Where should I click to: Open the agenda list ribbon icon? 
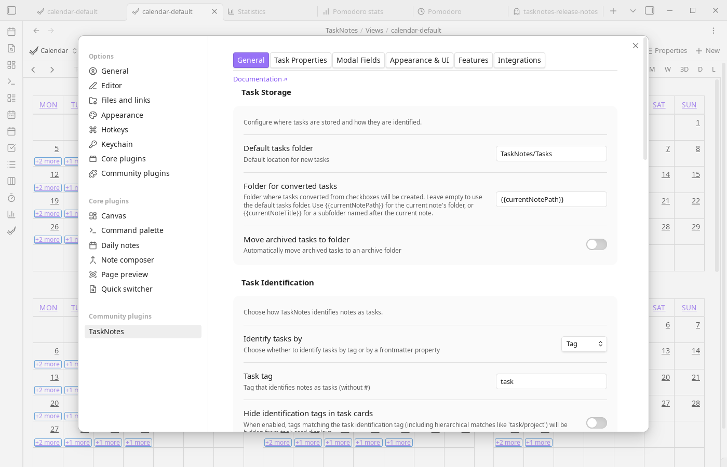coord(11,164)
